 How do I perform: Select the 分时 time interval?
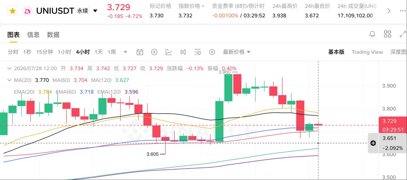pyautogui.click(x=13, y=52)
